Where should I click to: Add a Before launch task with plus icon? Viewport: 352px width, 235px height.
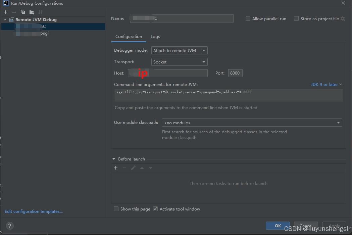116,168
